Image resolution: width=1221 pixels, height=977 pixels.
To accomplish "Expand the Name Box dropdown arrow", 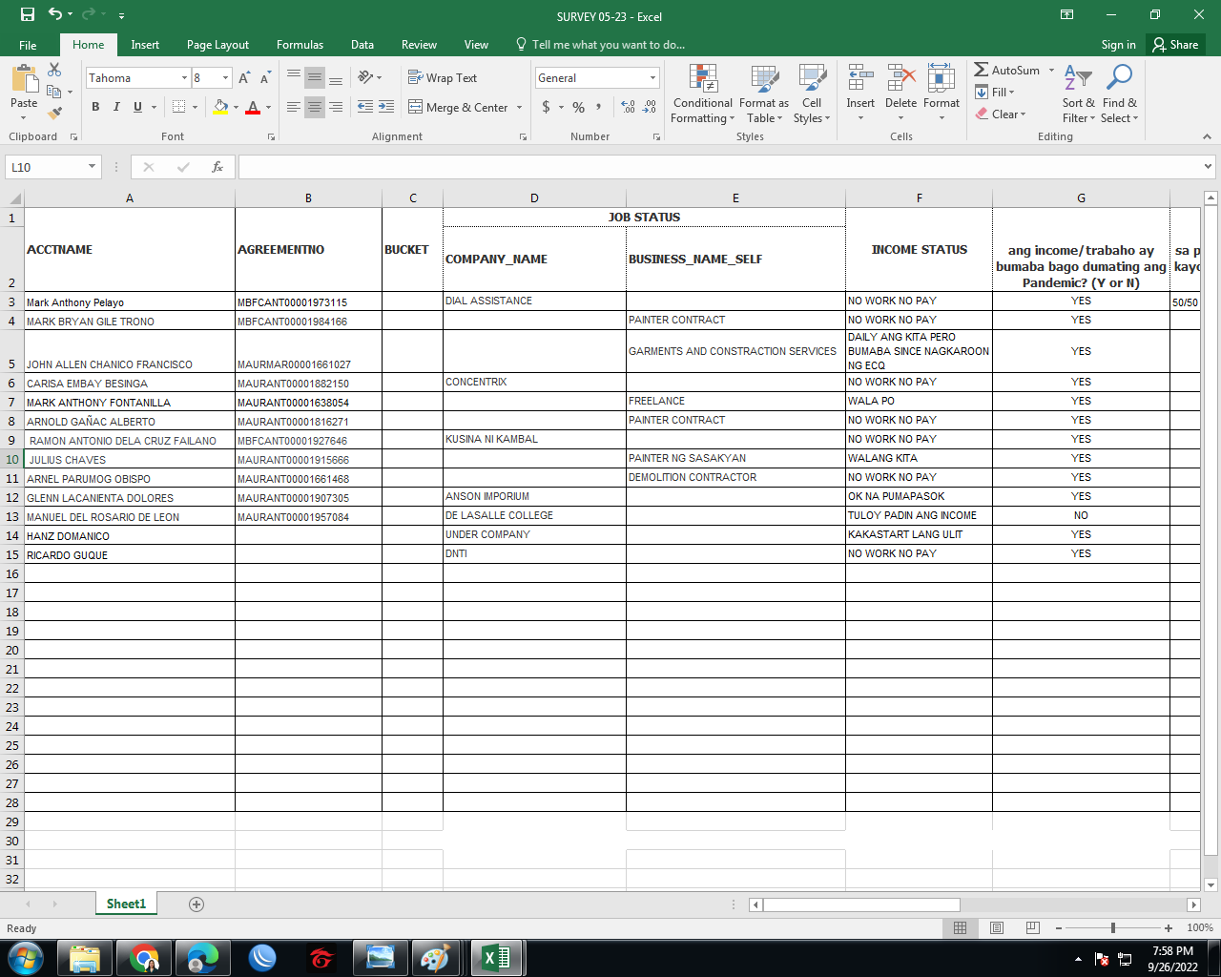I will click(92, 167).
